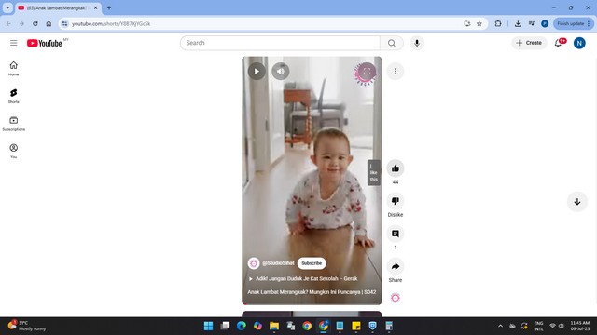Open YouTube notifications bell
Viewport: 597px width, 335px height.
click(x=559, y=43)
